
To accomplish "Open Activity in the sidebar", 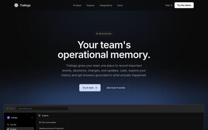I will 20,125.
